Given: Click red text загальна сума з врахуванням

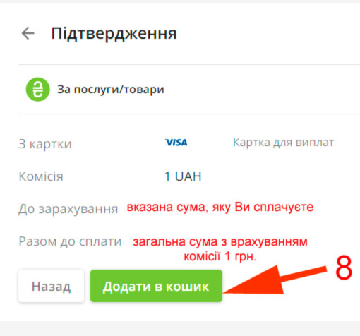Looking at the screenshot, I should click(220, 241).
